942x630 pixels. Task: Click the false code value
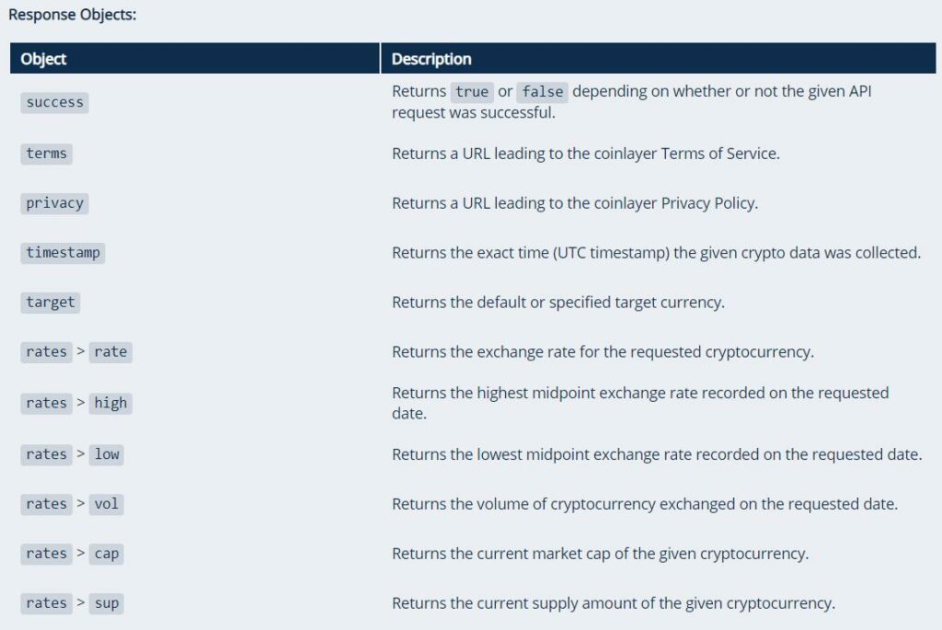[543, 92]
